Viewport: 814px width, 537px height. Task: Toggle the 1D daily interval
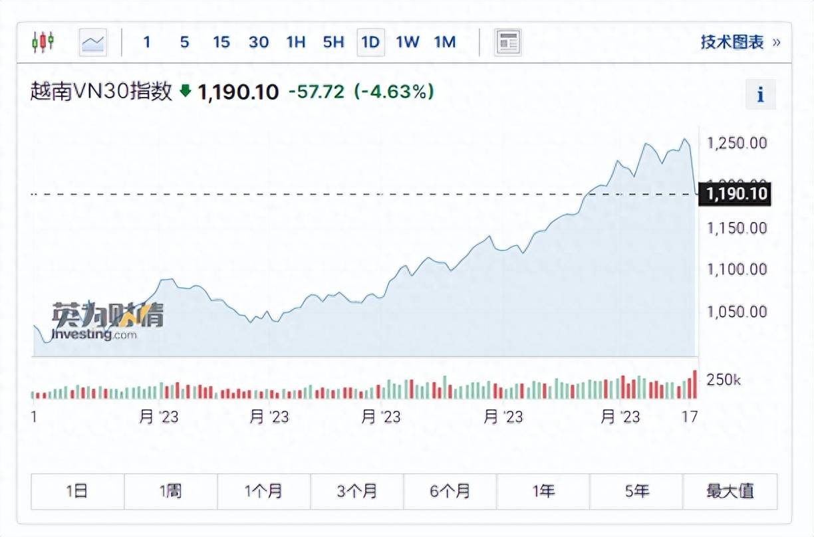(370, 43)
